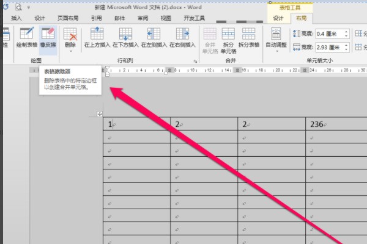The width and height of the screenshot is (367, 244).
Task: Insert column to the right (在右侧插入)
Action: pos(182,37)
